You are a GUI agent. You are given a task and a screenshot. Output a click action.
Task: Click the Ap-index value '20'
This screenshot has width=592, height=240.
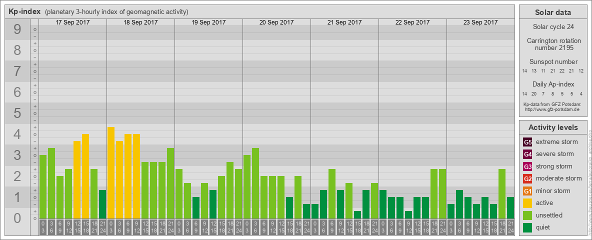click(x=534, y=93)
